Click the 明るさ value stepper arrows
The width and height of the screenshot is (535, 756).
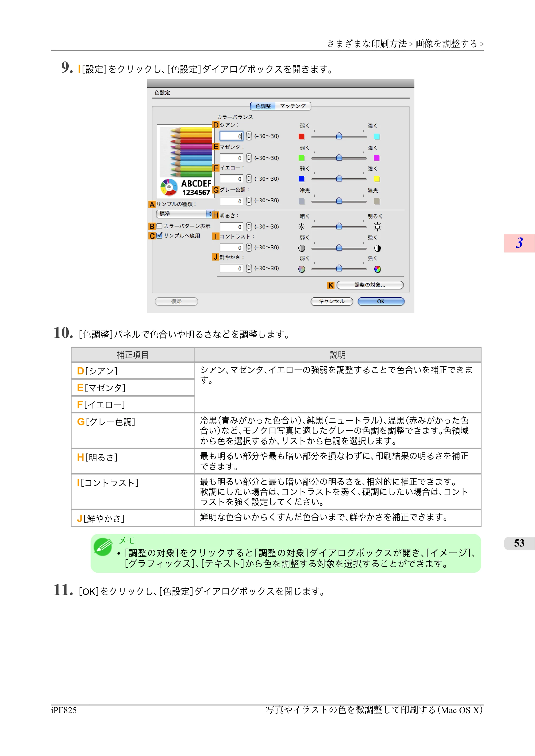(249, 227)
